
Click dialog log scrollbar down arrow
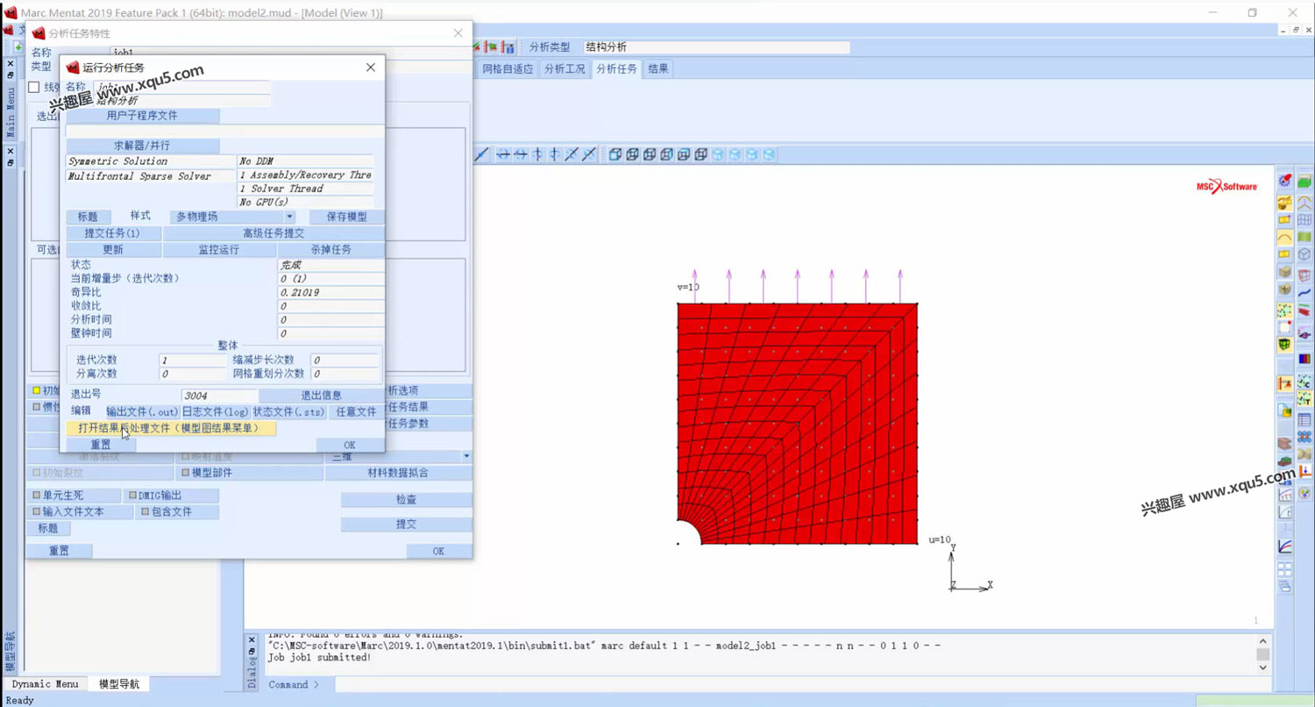tap(1263, 668)
